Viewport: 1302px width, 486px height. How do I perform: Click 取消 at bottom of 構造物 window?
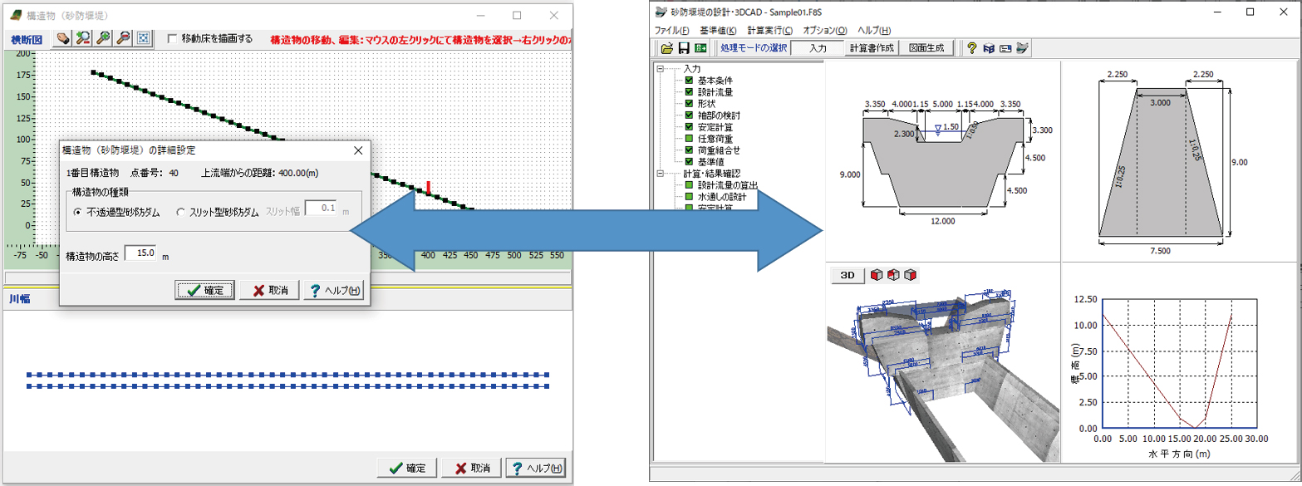click(471, 468)
